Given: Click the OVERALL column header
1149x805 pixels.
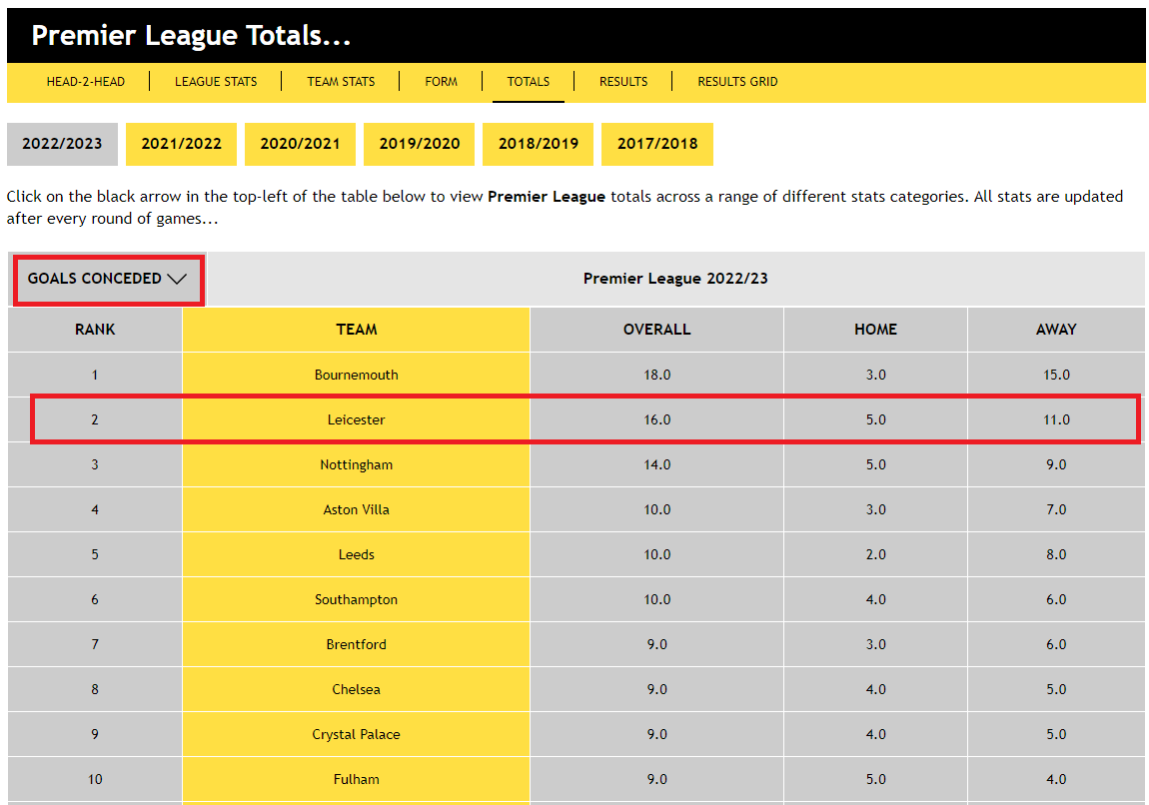Looking at the screenshot, I should click(x=656, y=330).
